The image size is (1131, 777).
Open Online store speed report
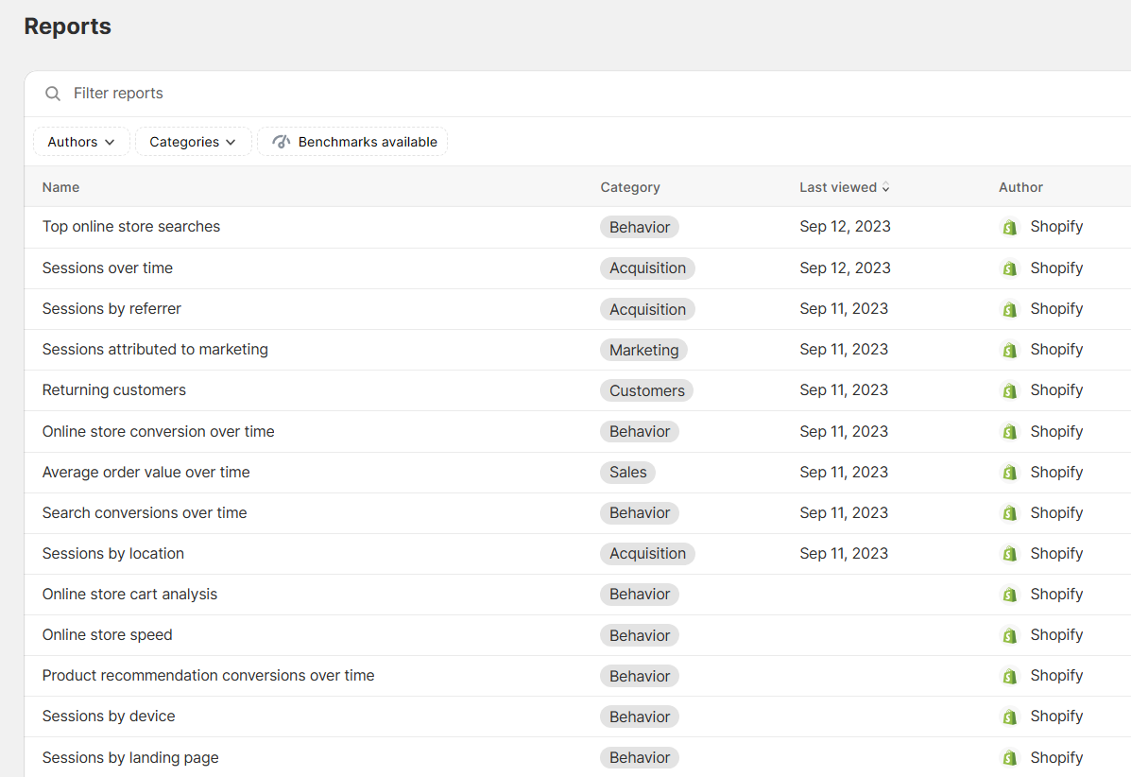coord(108,635)
